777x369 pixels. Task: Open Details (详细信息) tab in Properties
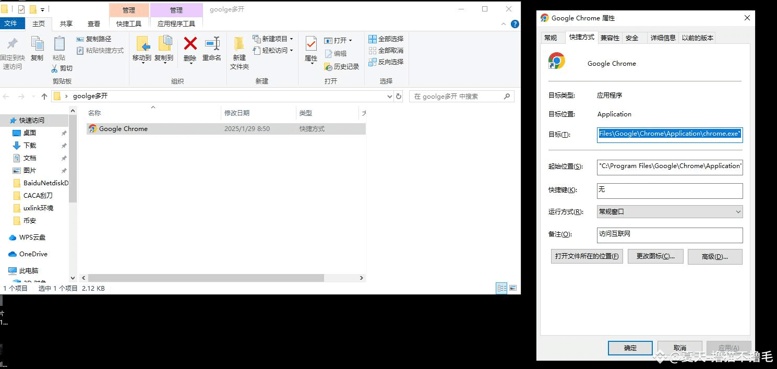point(663,38)
